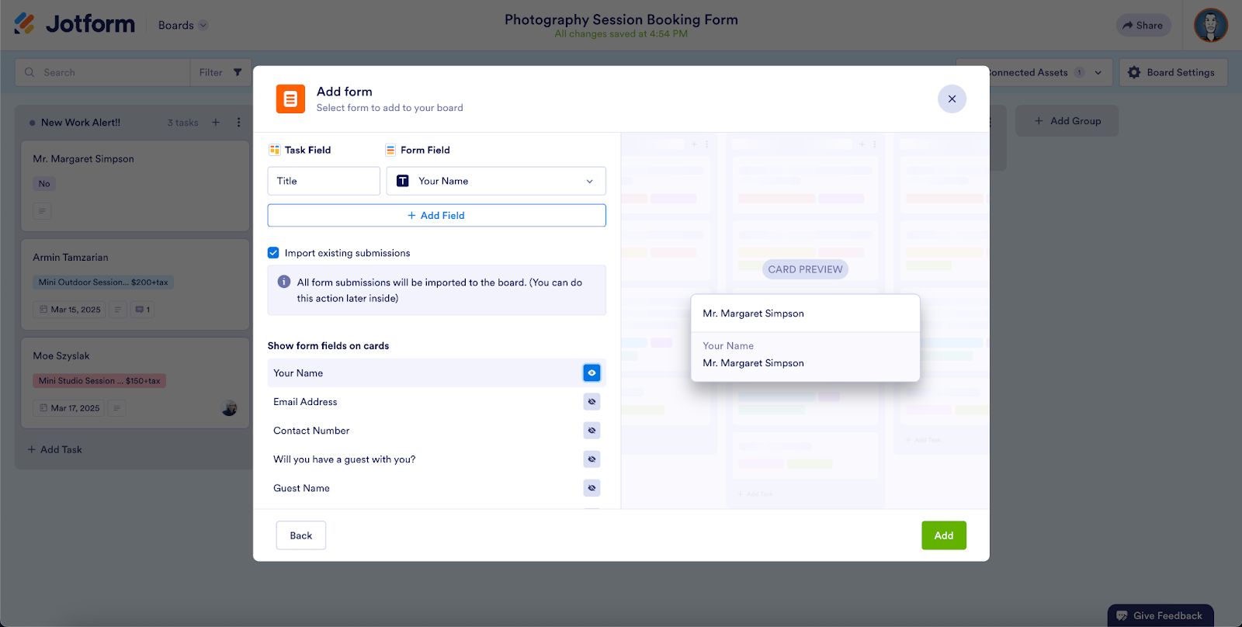
Task: Open New Work Alert group options menu
Action: point(238,123)
